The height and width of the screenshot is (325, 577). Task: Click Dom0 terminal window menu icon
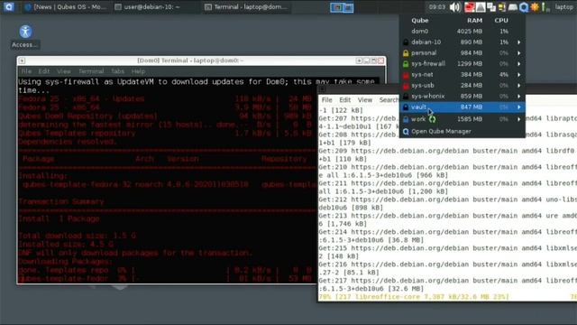pos(22,60)
